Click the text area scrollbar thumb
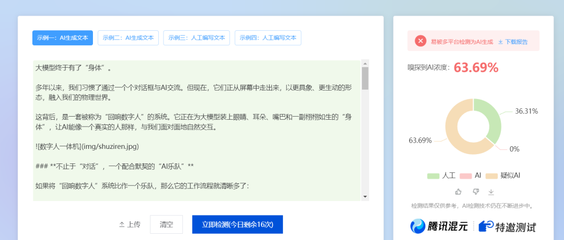564x240 pixels. click(365, 78)
